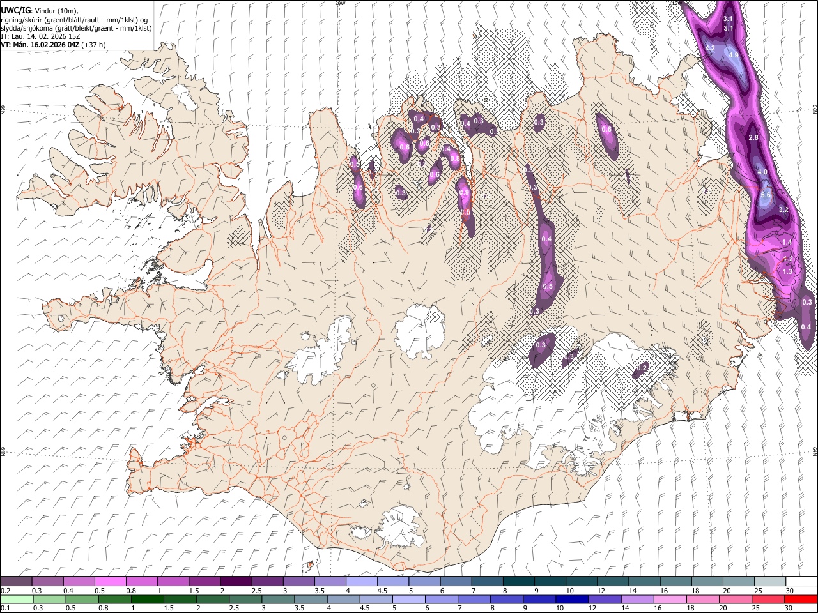Screen dimensions: 818x613
Task: Select the bright pink 0.5–0.8 legend swatch
Action: click(110, 582)
